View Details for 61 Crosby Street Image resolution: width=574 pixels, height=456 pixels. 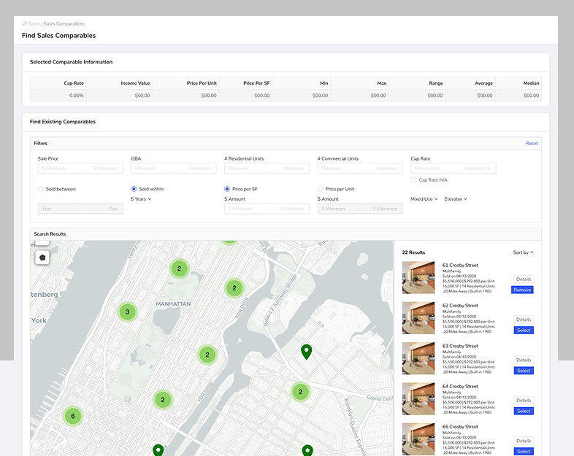point(524,279)
